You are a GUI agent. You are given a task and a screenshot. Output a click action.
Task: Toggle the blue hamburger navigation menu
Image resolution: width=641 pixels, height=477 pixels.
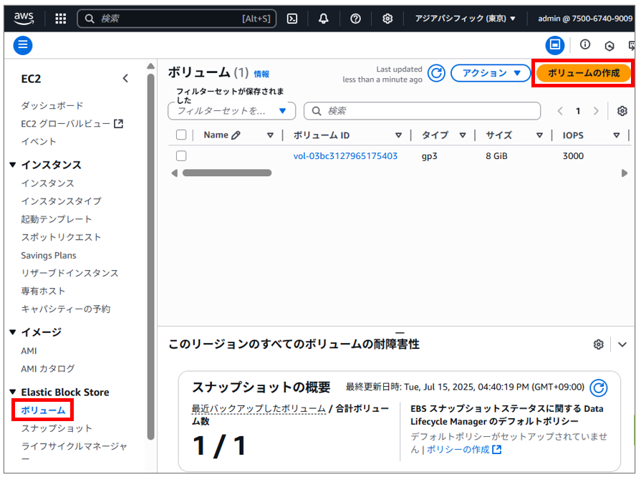[x=23, y=45]
